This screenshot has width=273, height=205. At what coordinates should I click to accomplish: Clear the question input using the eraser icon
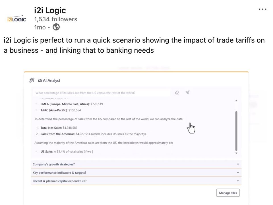click(x=177, y=93)
